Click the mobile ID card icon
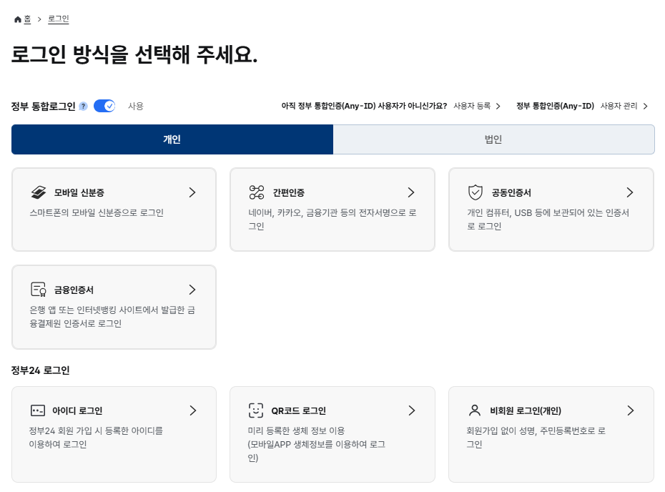665x492 pixels. pos(39,192)
